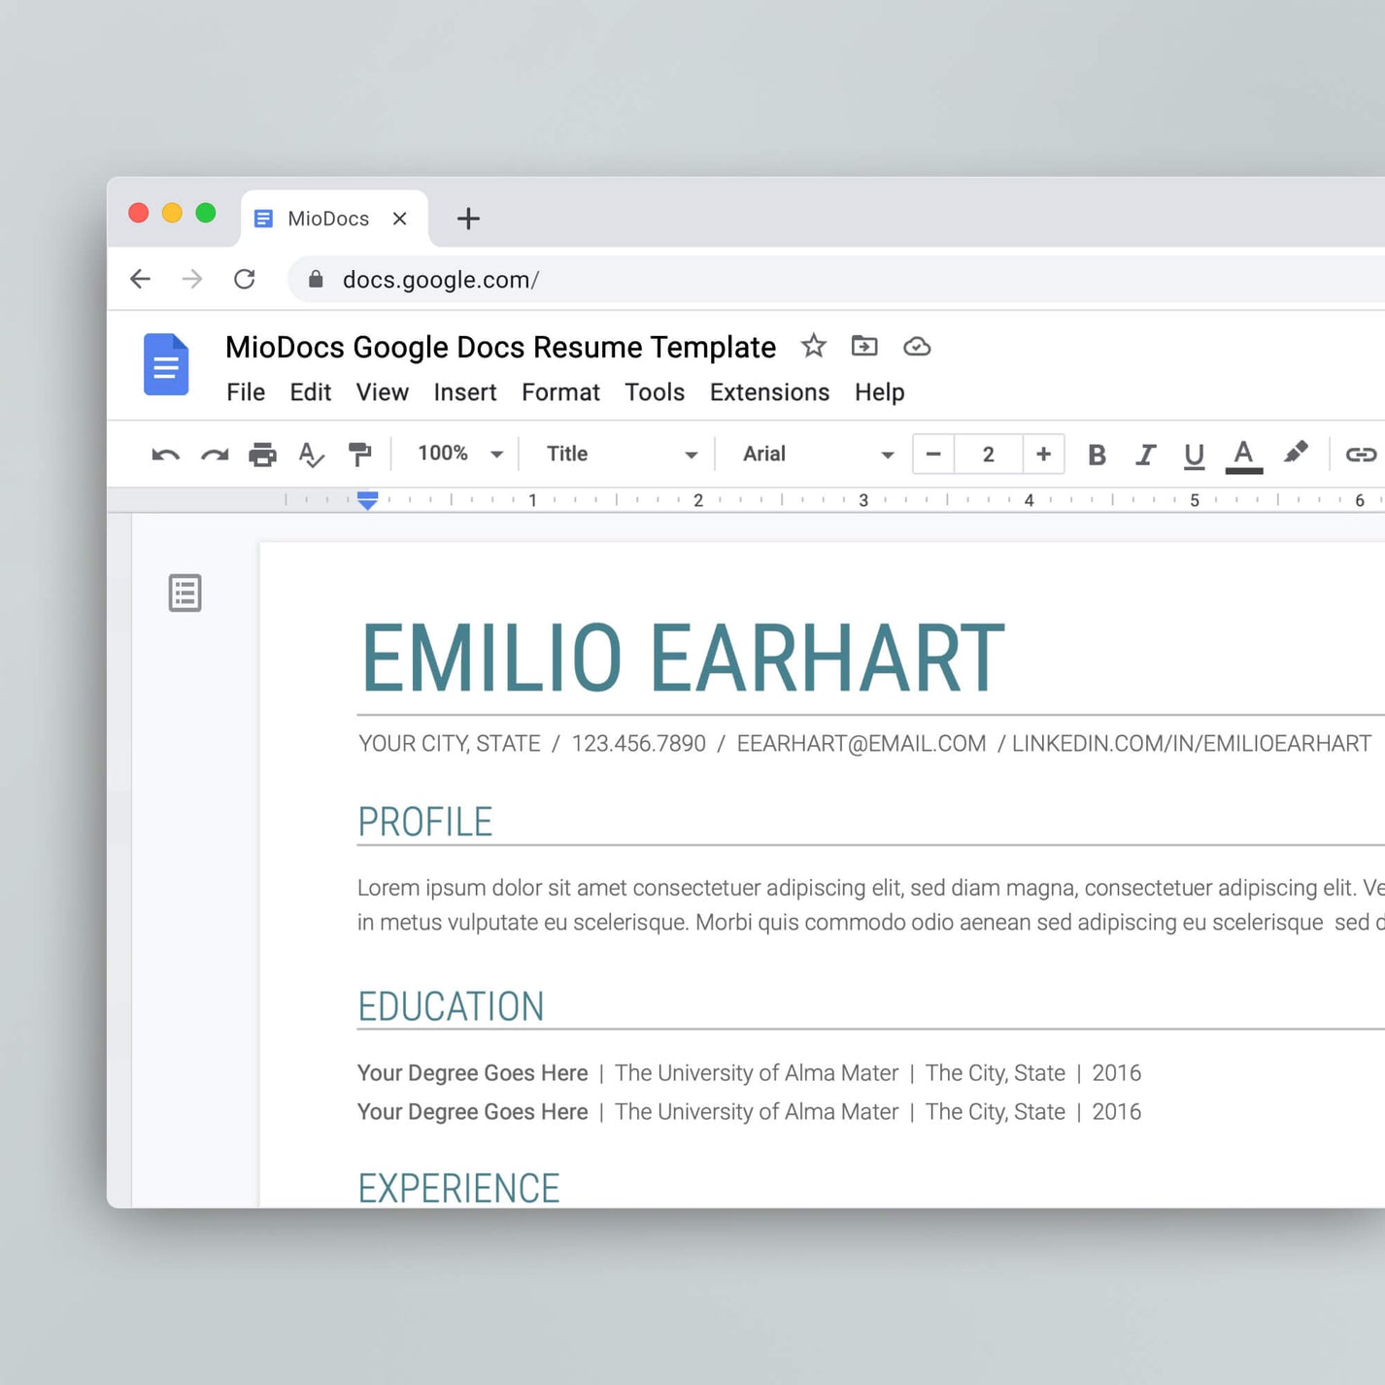This screenshot has height=1385, width=1385.
Task: Rename the document title
Action: pyautogui.click(x=499, y=347)
